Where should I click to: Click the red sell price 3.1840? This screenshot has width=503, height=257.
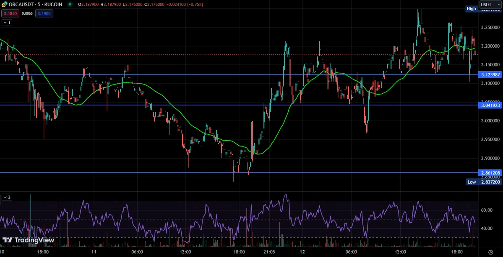pyautogui.click(x=10, y=13)
